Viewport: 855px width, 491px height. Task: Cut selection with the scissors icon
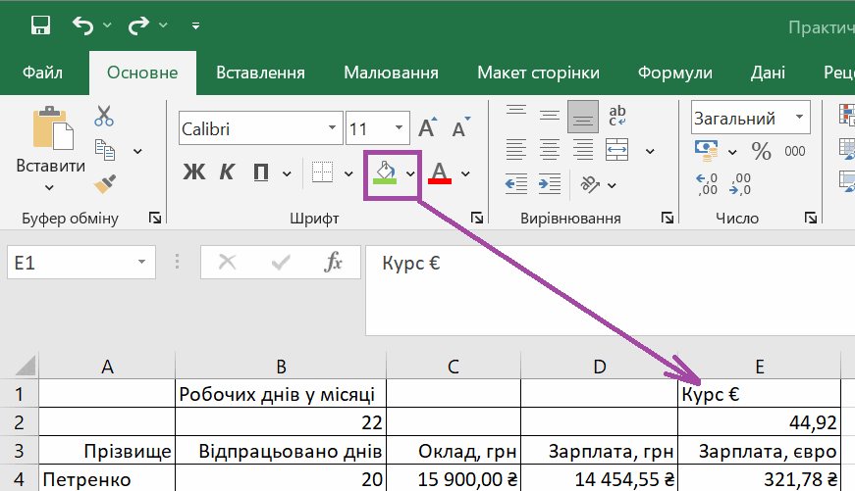(x=104, y=116)
